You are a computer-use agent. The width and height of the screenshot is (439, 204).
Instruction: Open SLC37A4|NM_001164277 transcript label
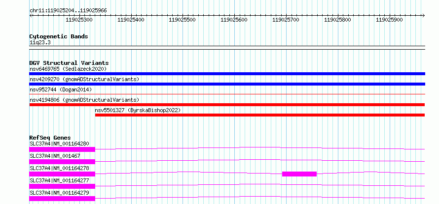[59, 181]
